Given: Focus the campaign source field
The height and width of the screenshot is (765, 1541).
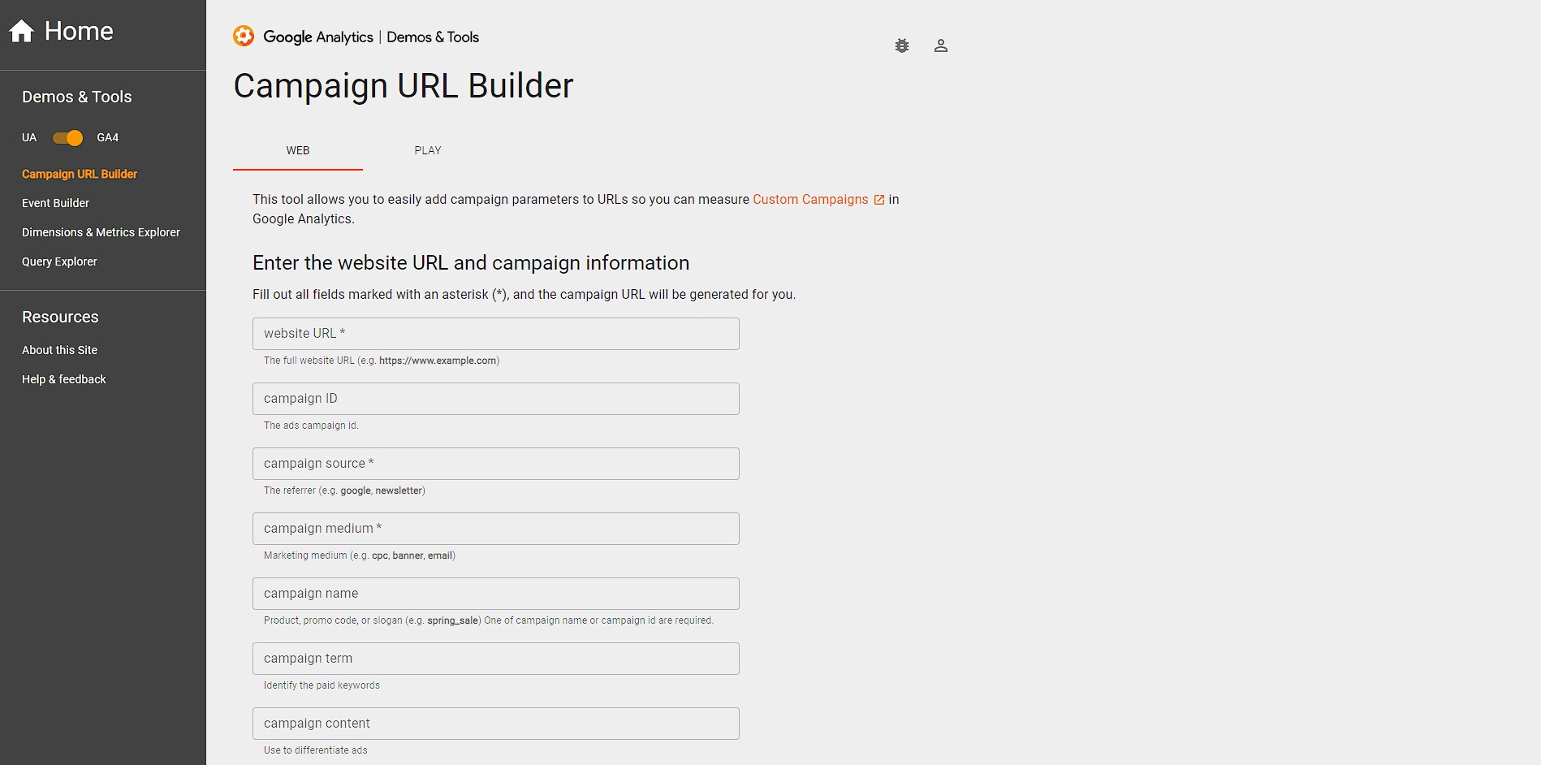Looking at the screenshot, I should click(496, 464).
